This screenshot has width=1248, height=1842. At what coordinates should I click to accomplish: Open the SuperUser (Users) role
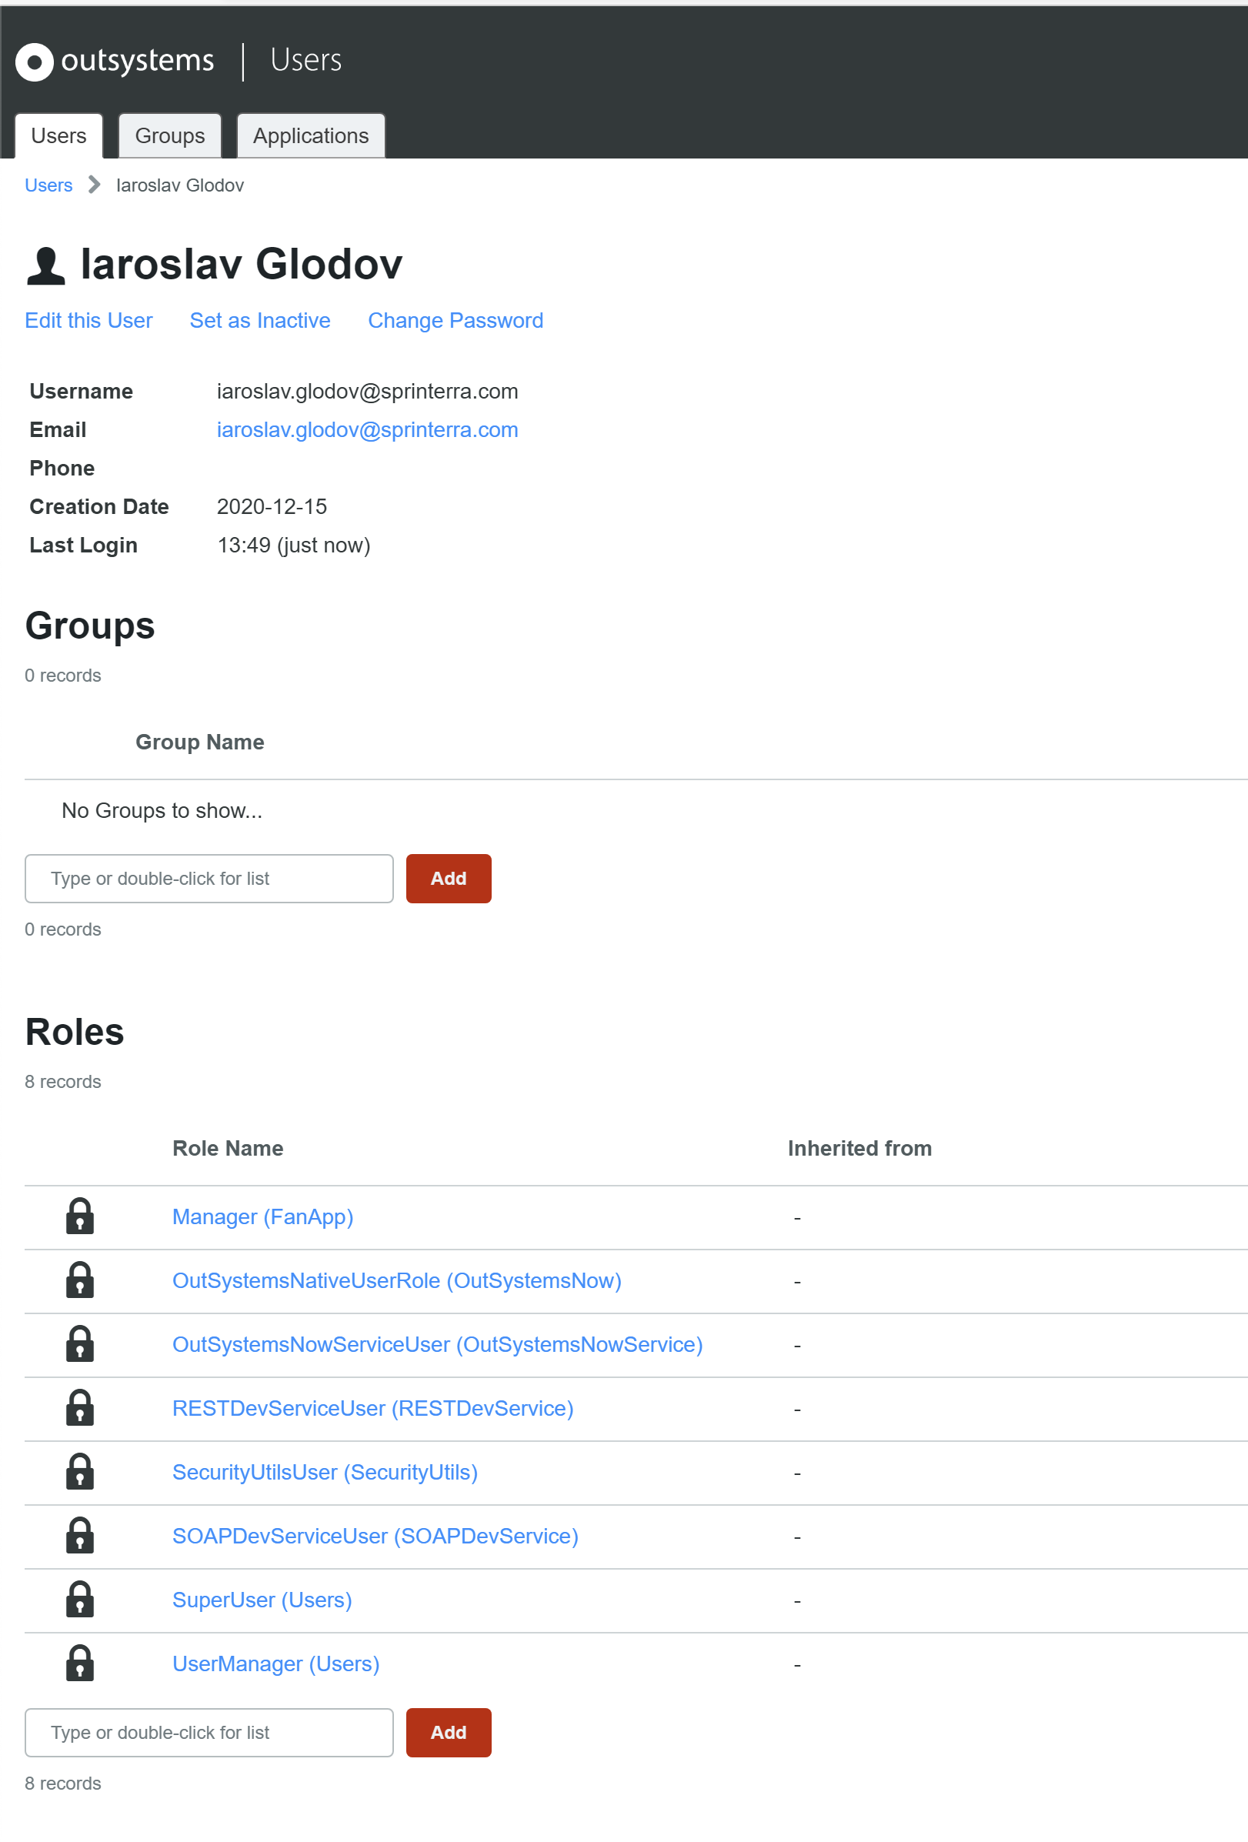(262, 1600)
